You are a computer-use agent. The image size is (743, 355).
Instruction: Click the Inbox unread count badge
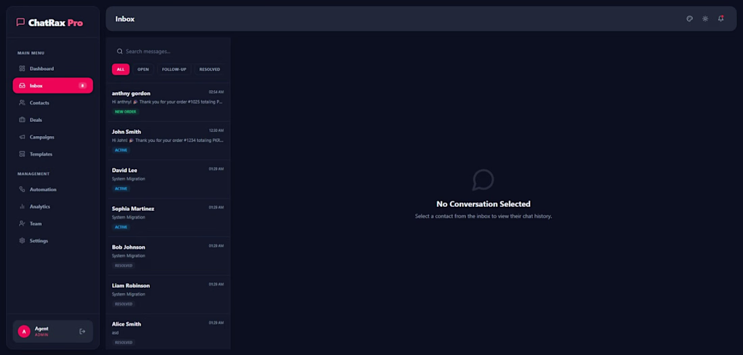(82, 86)
